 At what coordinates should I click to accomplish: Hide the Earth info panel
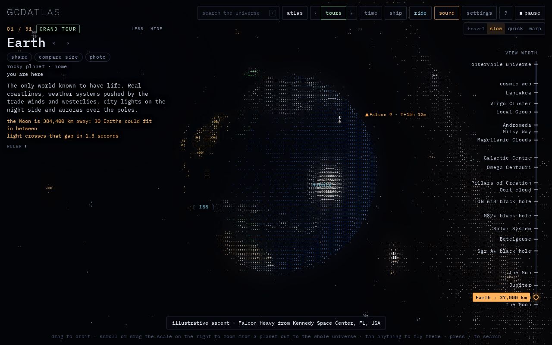(157, 29)
